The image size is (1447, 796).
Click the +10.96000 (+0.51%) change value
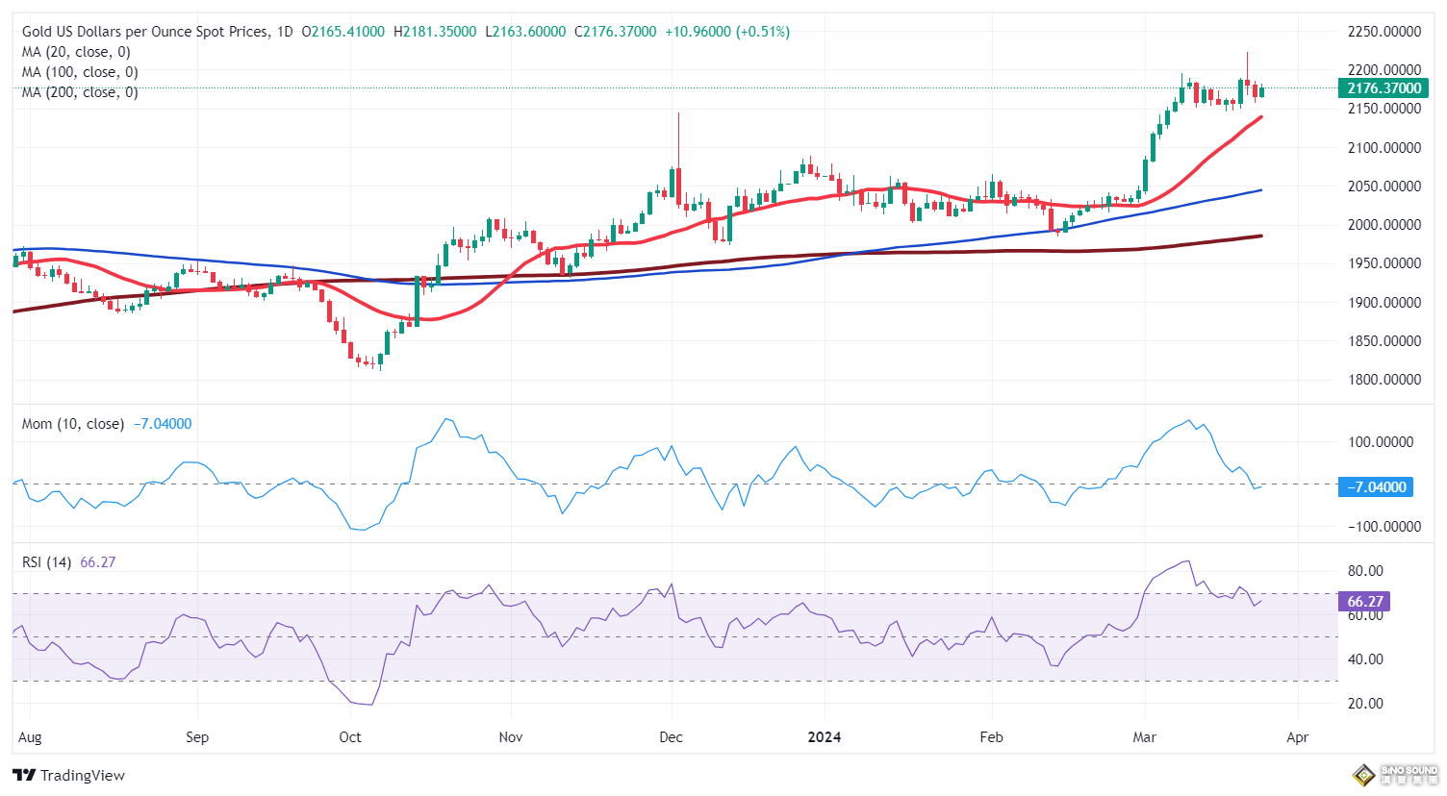pos(727,32)
